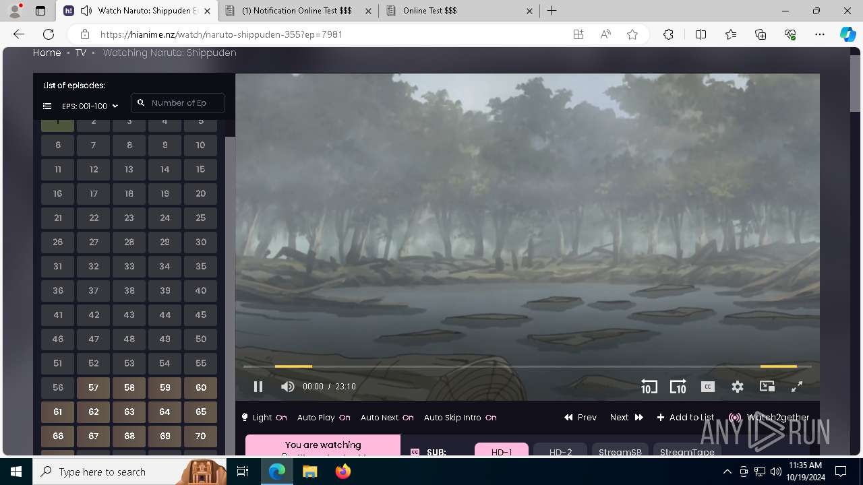Pause the video playback

pos(258,387)
